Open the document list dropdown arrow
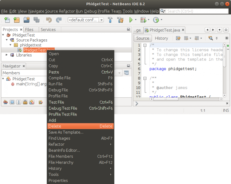Image resolution: width=231 pixels, height=184 pixels. [220, 30]
